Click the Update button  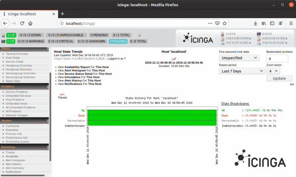pyautogui.click(x=279, y=78)
